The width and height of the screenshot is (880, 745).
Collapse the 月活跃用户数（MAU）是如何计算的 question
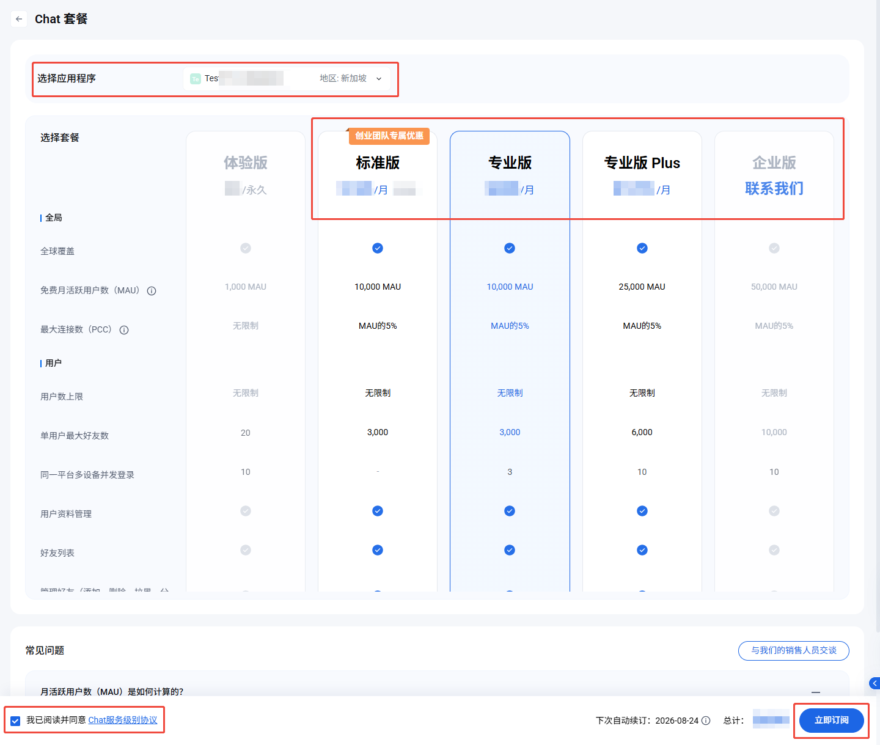click(816, 692)
